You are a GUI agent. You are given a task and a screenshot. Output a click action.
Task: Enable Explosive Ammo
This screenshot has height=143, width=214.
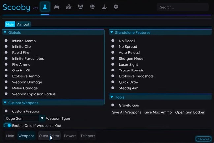point(6,76)
